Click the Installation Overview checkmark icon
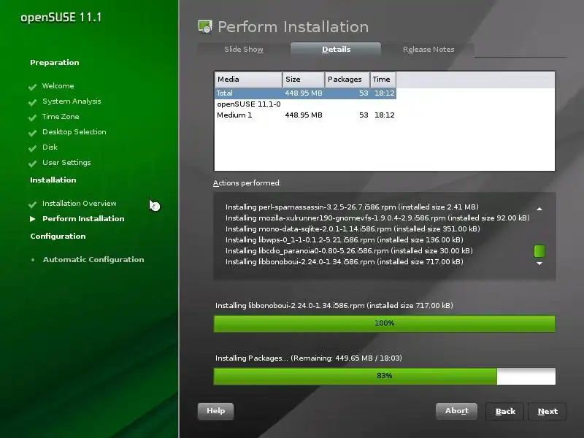 [x=32, y=204]
